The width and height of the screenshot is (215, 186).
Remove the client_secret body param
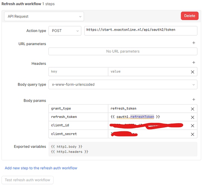coord(193,134)
